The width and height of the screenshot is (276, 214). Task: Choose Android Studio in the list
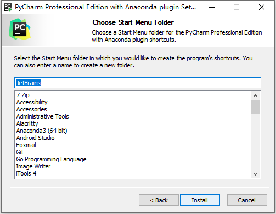pos(35,138)
